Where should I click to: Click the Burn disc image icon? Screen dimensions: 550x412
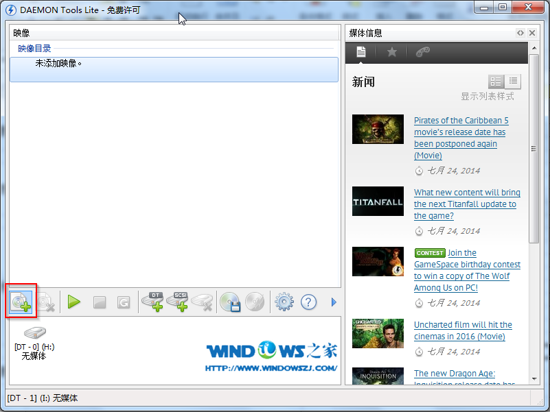point(255,302)
